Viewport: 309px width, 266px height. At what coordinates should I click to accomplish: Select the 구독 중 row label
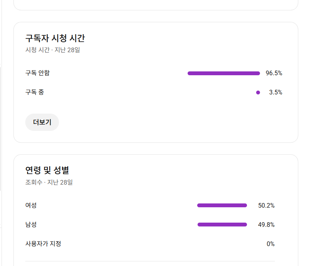tap(34, 92)
